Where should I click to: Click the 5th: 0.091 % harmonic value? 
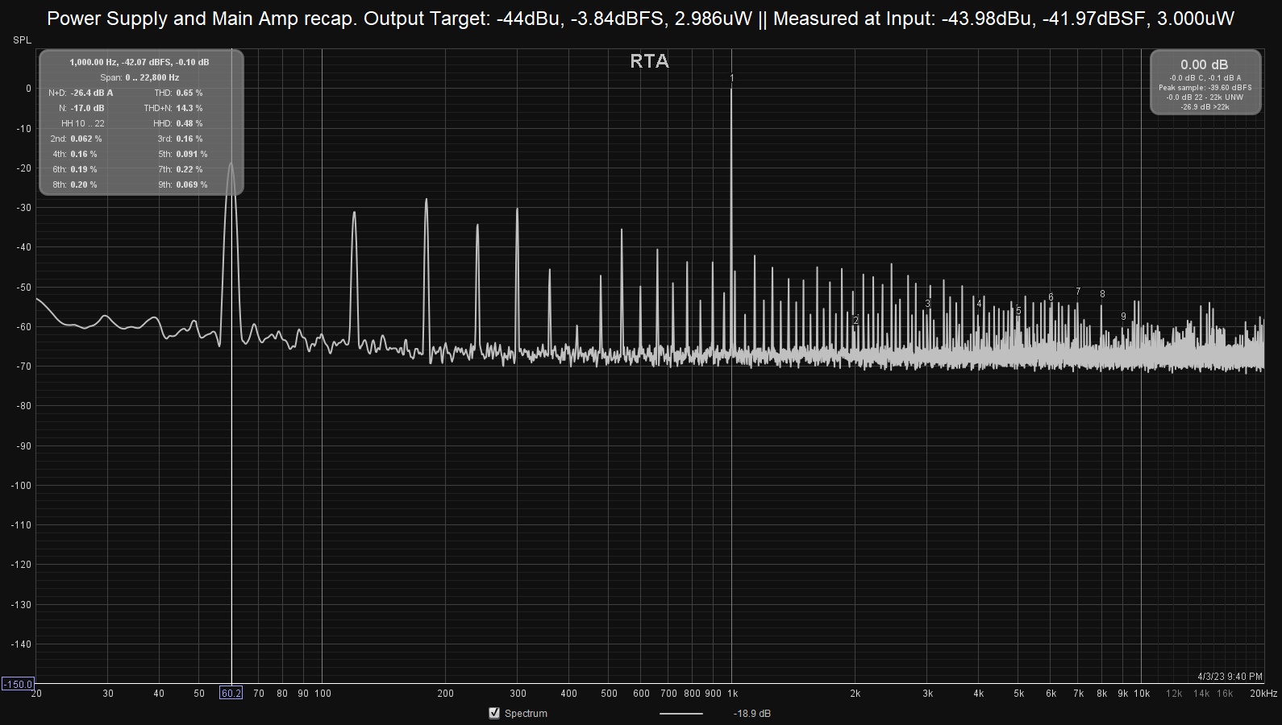tap(182, 154)
